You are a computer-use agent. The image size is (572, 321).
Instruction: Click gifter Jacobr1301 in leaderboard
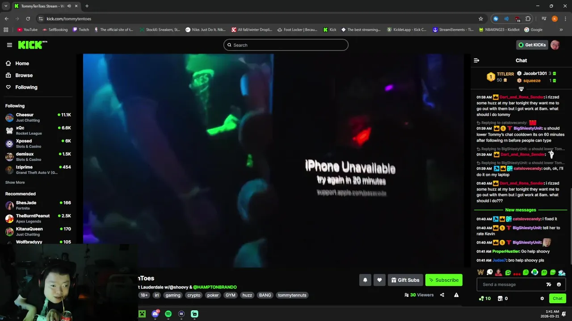point(535,74)
